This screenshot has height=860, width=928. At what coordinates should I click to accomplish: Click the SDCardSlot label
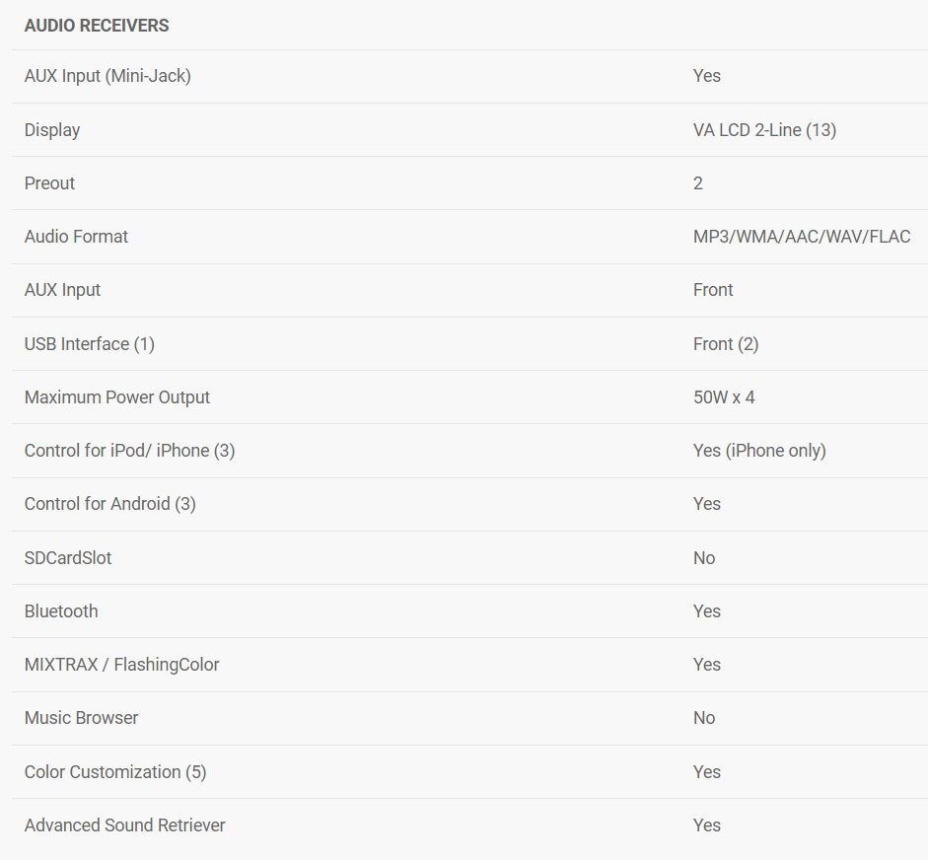coord(68,558)
